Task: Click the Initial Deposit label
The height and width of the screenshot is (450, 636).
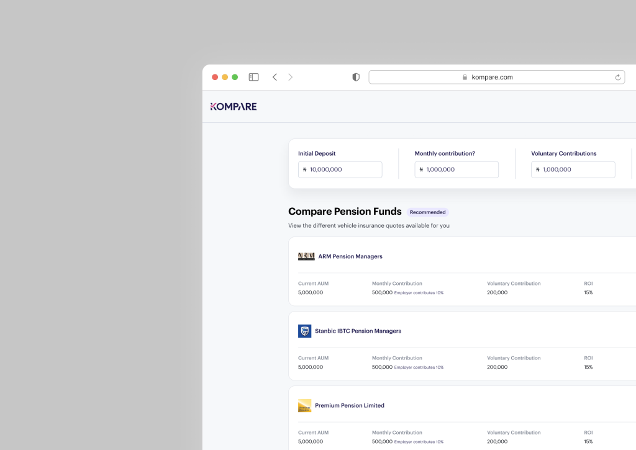Action: point(317,153)
